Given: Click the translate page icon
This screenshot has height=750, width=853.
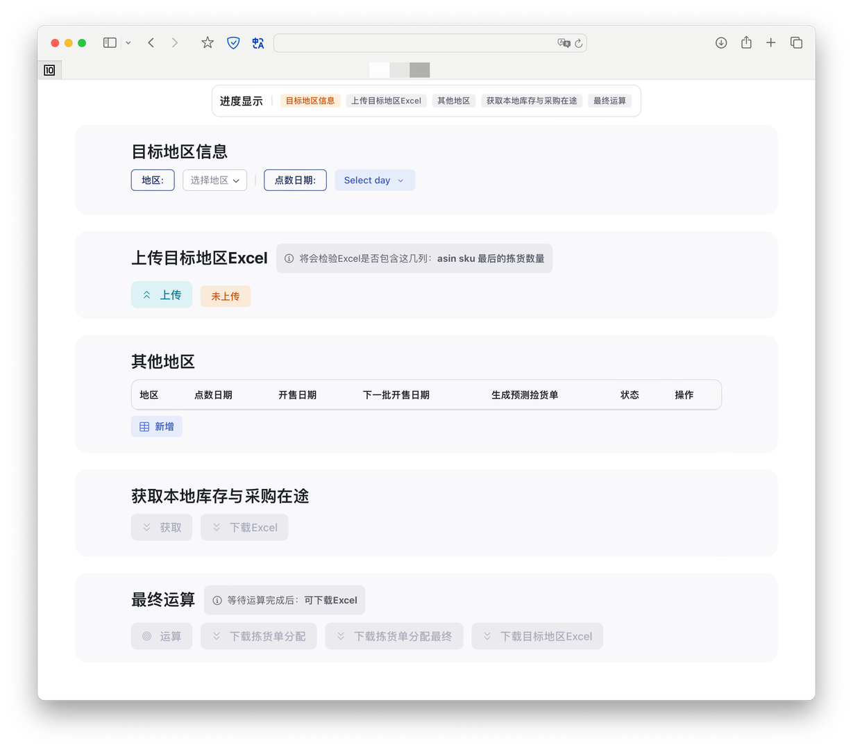Looking at the screenshot, I should point(258,43).
